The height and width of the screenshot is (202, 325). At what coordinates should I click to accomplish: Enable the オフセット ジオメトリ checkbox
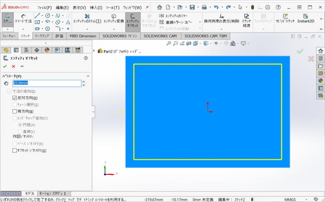click(14, 150)
